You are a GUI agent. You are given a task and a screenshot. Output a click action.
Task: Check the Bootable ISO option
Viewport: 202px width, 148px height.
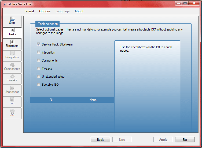[38, 84]
